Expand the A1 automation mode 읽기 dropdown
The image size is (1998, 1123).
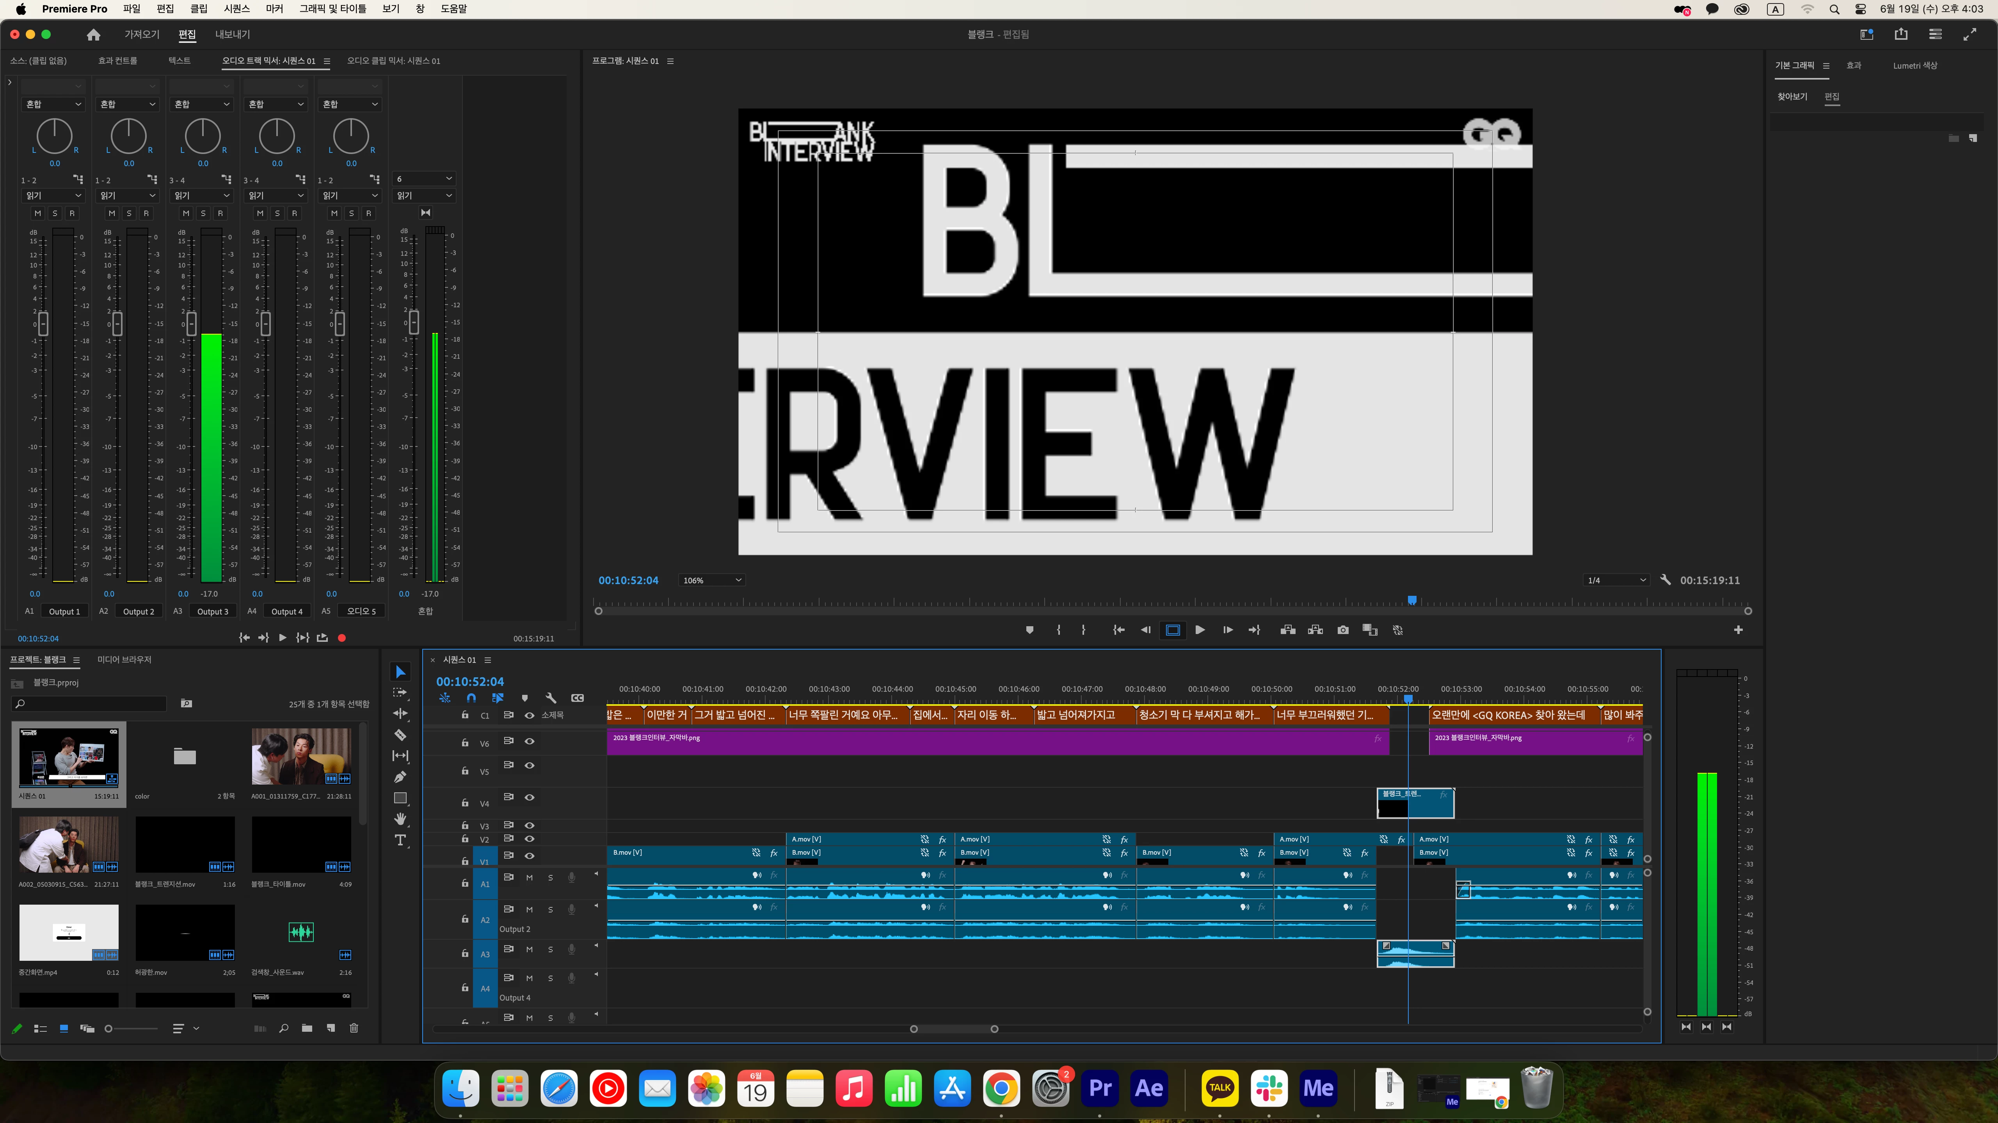53,196
